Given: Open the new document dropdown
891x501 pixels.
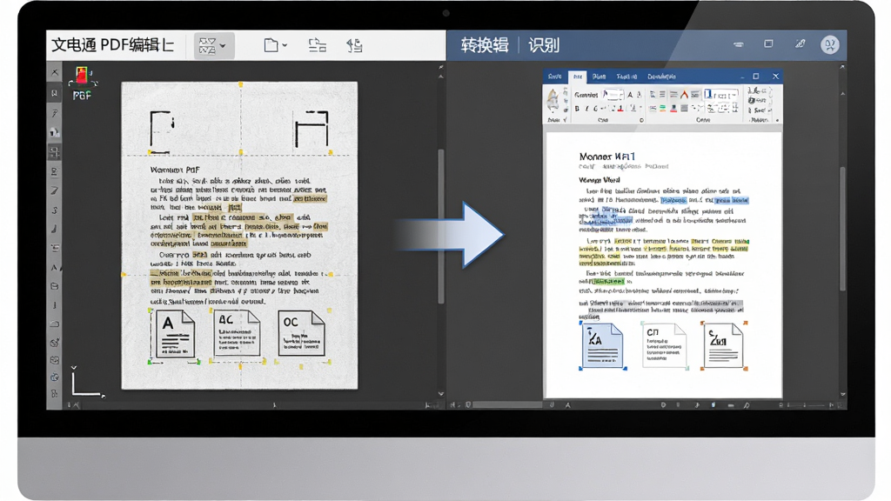Looking at the screenshot, I should coord(276,45).
